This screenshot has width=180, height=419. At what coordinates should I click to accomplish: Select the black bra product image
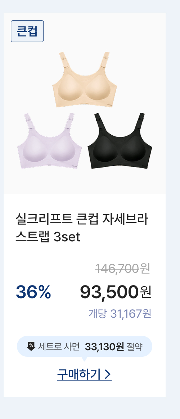[120, 141]
